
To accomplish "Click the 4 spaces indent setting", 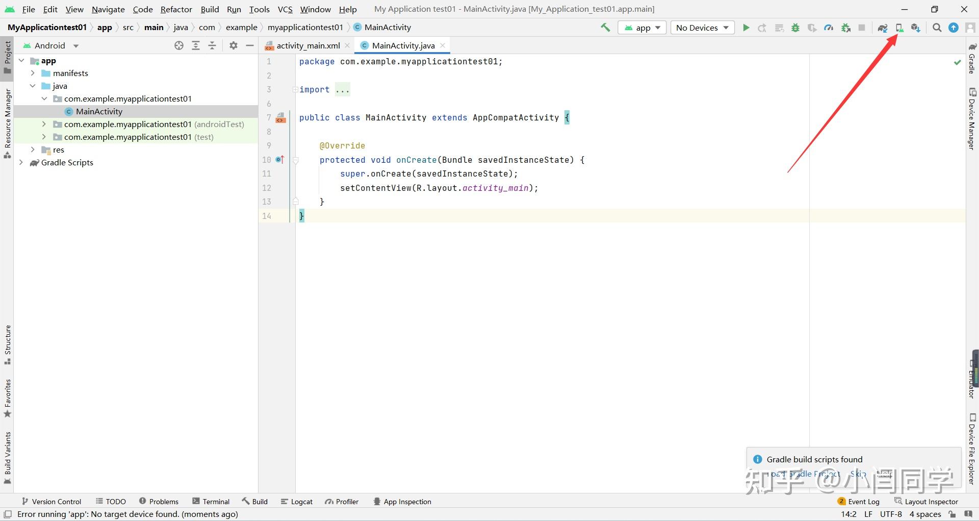I will pyautogui.click(x=925, y=514).
